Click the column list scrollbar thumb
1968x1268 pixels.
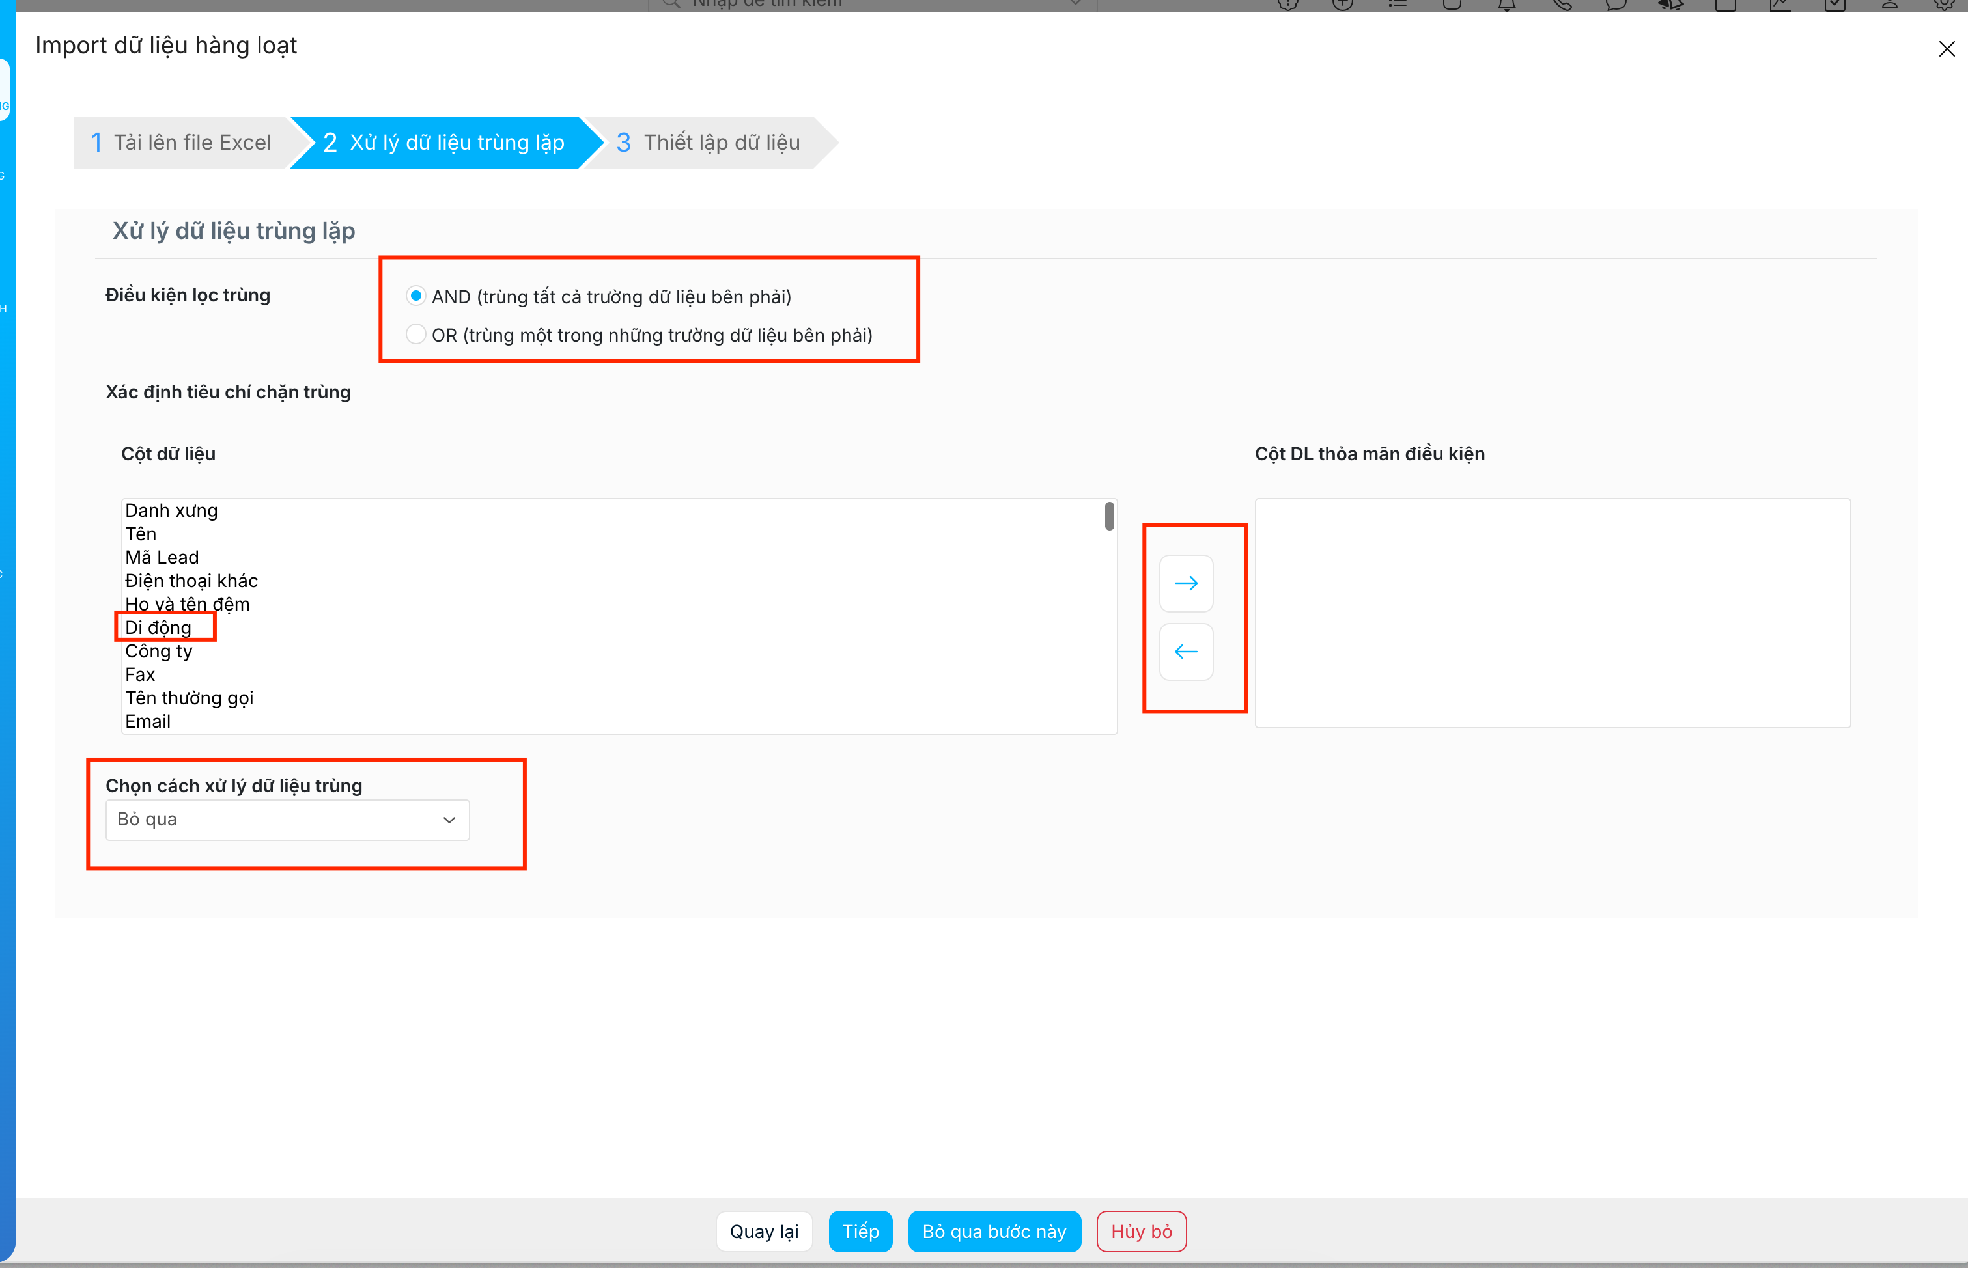[1109, 516]
